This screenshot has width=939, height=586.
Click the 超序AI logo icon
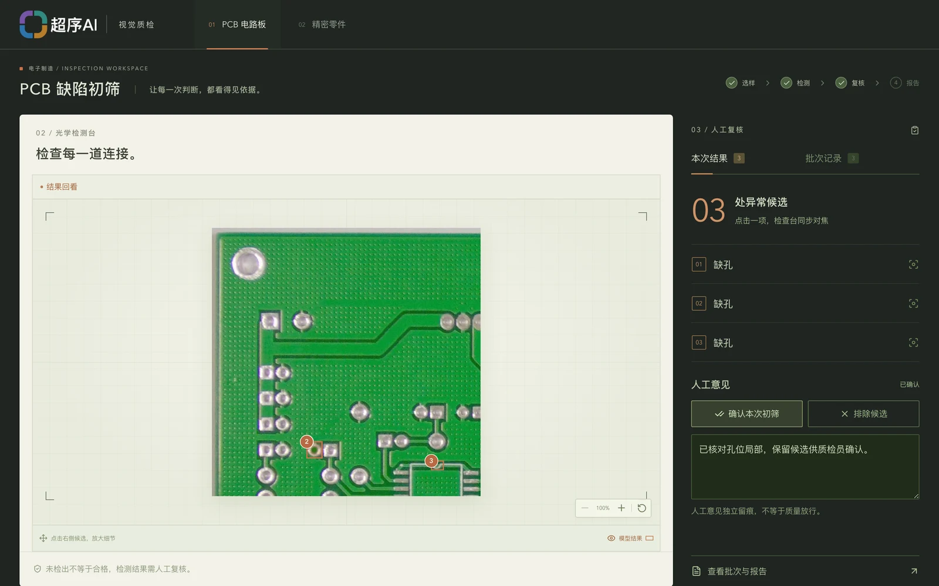coord(33,25)
